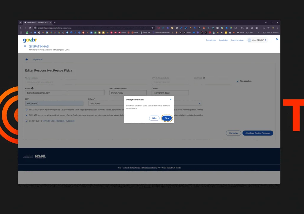Expand the Olá, BRUNO user menu
The height and width of the screenshot is (214, 304).
[x=257, y=40]
